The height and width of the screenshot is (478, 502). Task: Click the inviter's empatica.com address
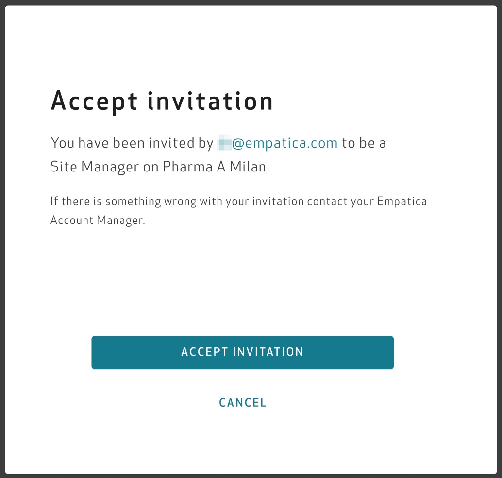(277, 142)
